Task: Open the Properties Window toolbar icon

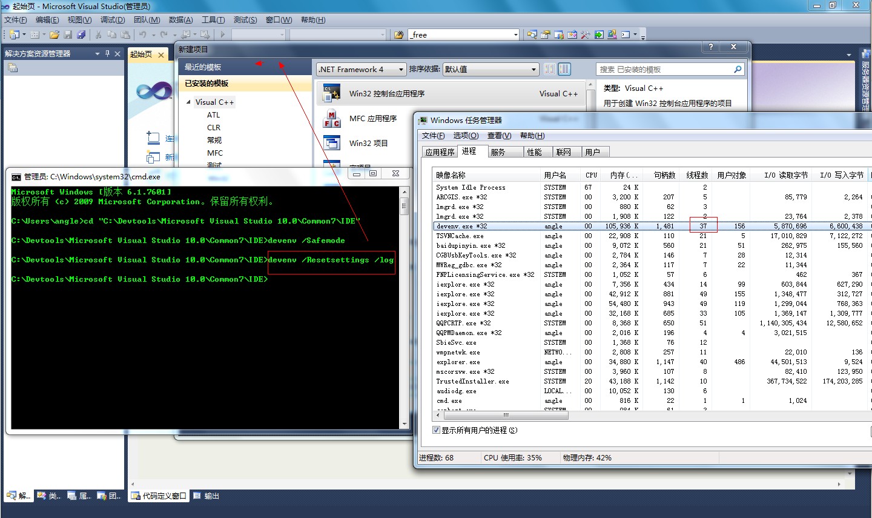Action: (546, 35)
